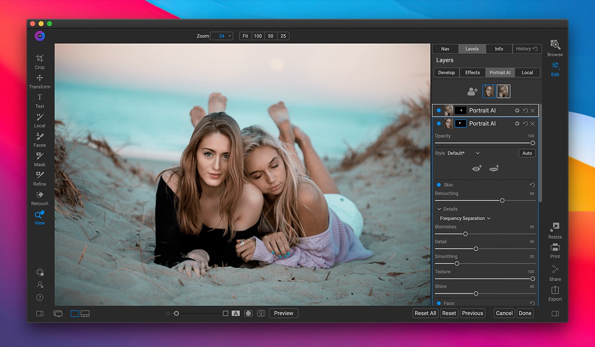Toggle the Skin section blue dot
The width and height of the screenshot is (595, 347).
439,185
